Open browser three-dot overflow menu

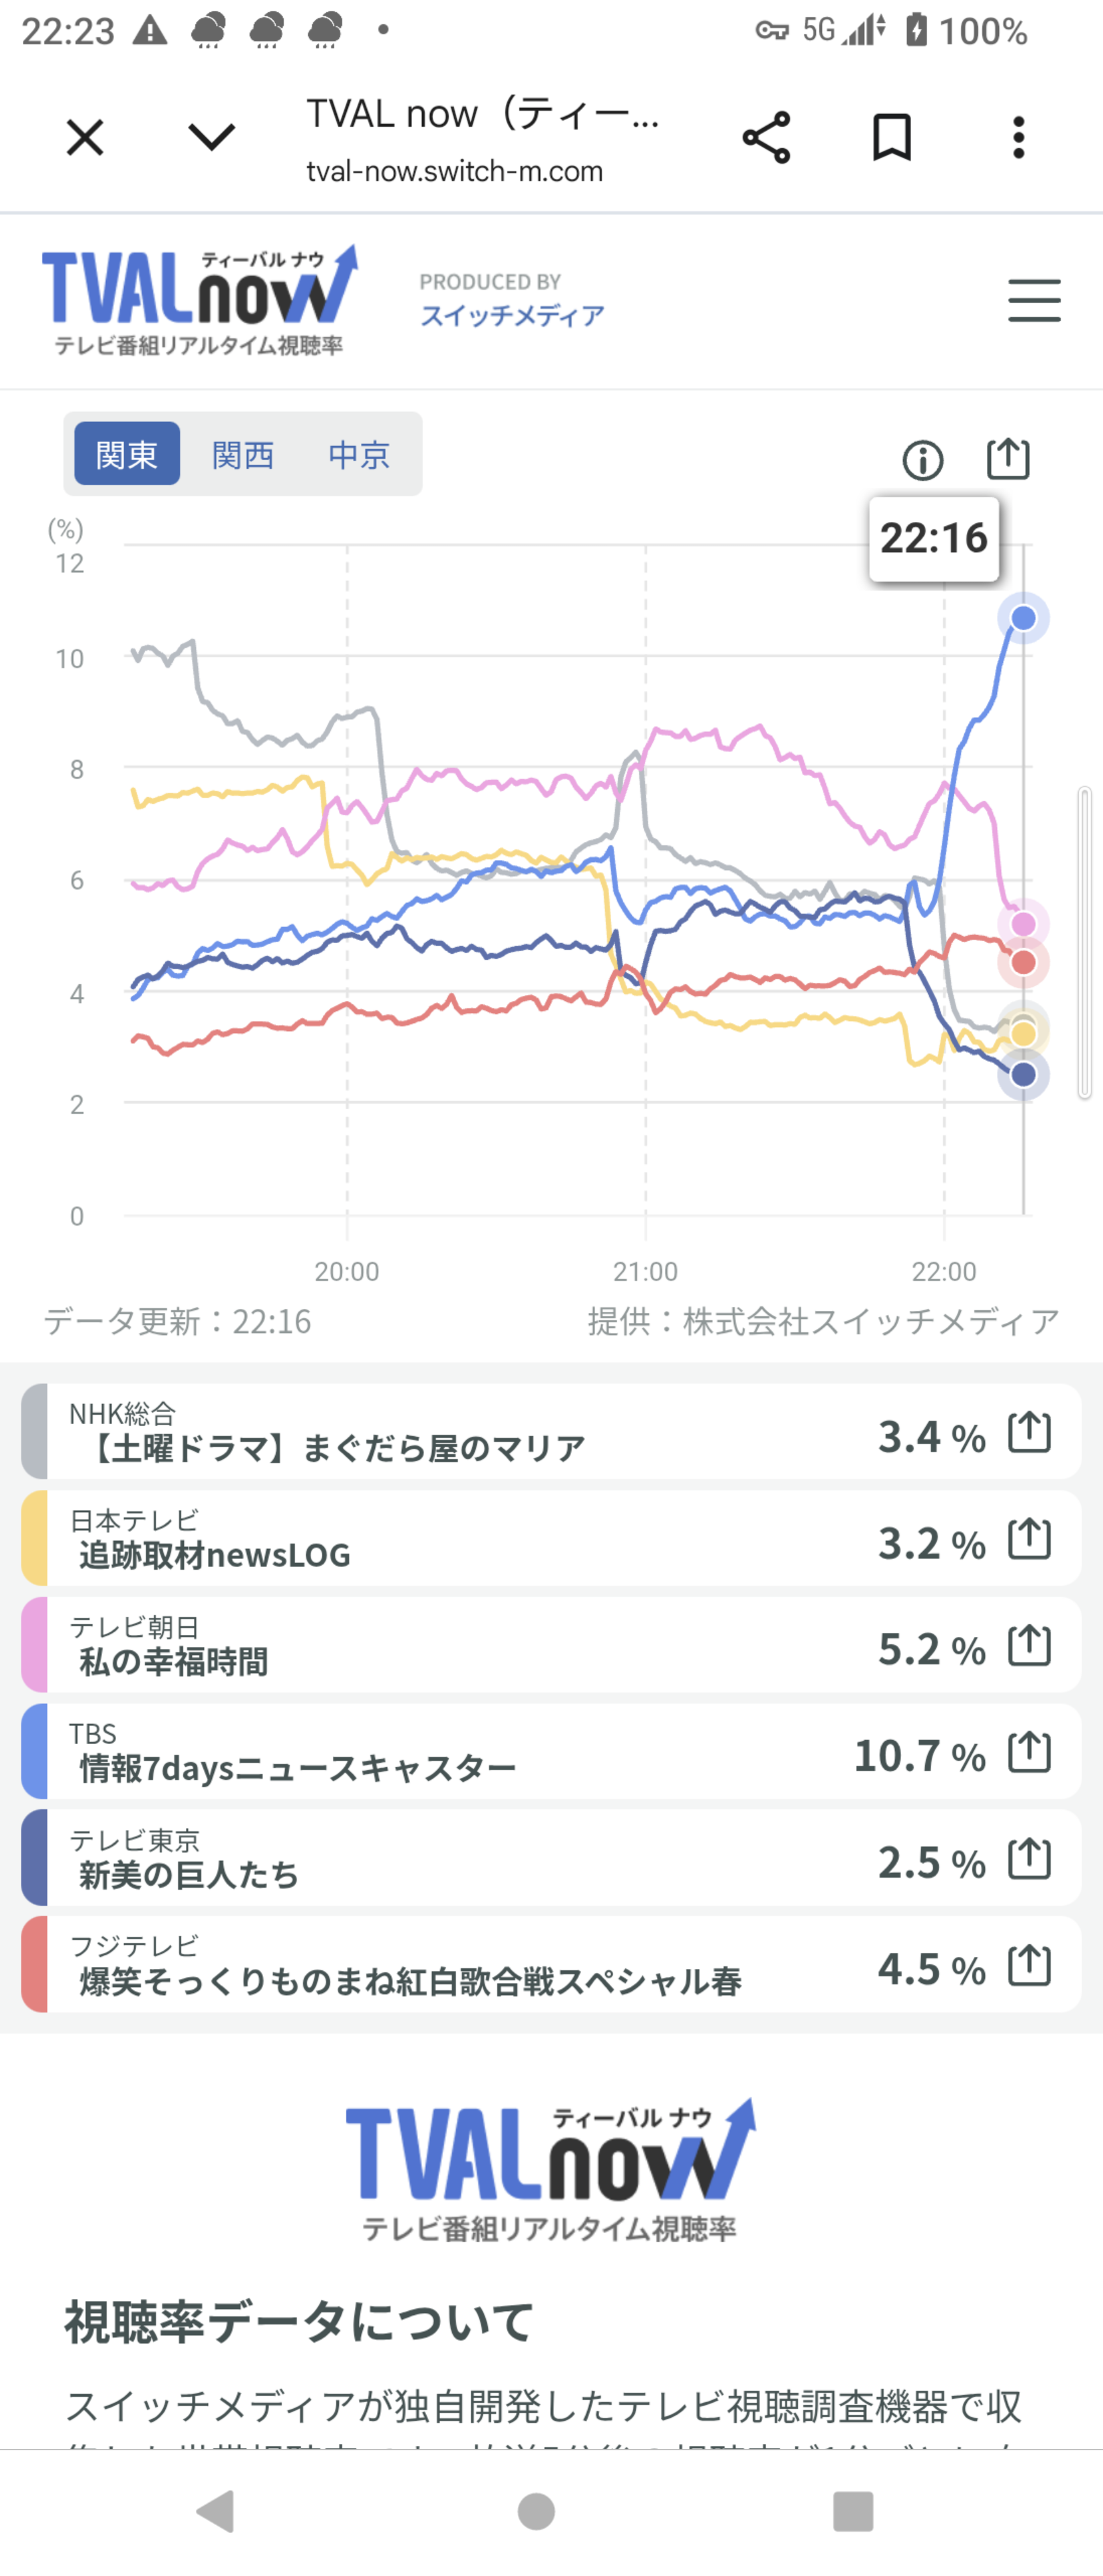(1018, 137)
